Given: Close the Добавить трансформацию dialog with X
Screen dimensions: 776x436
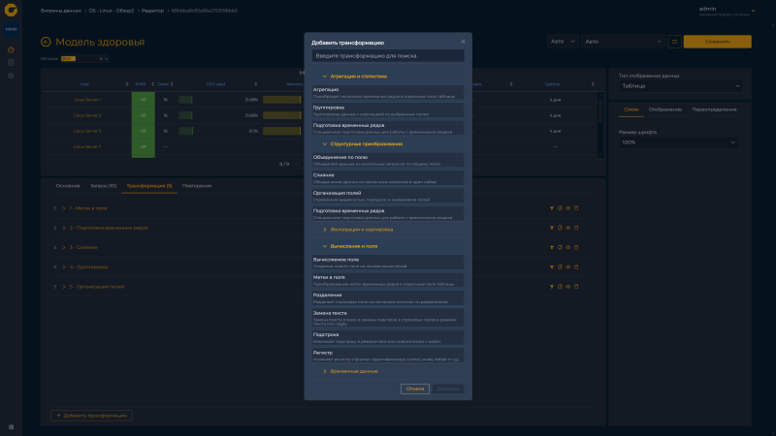Looking at the screenshot, I should point(463,42).
